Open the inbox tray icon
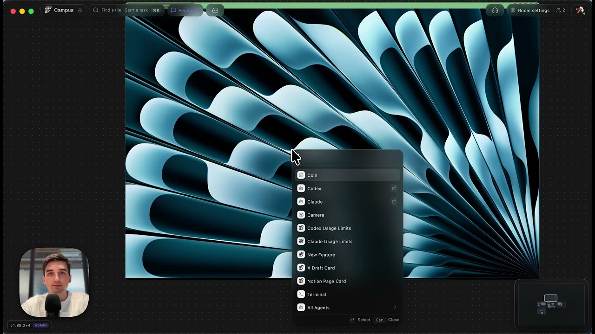Screen dimensions: 595x334 [x=215, y=10]
